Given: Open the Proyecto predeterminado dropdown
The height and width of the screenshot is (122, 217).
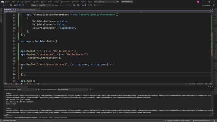Looking at the screenshot, I should coord(73,89).
